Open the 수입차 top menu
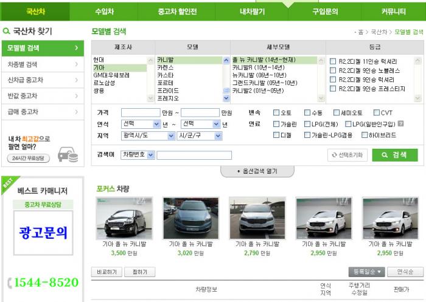The width and height of the screenshot is (426, 302). [x=103, y=12]
